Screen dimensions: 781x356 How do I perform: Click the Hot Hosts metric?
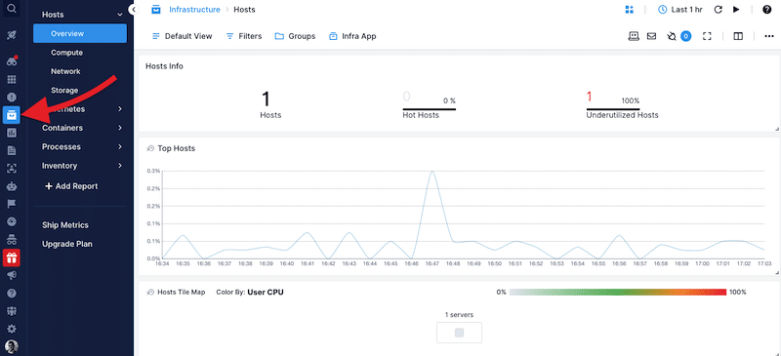(429, 106)
